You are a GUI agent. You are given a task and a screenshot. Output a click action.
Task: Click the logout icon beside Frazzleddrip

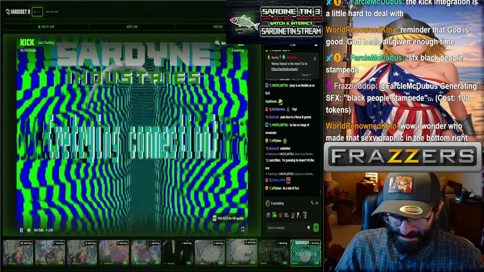click(x=317, y=203)
